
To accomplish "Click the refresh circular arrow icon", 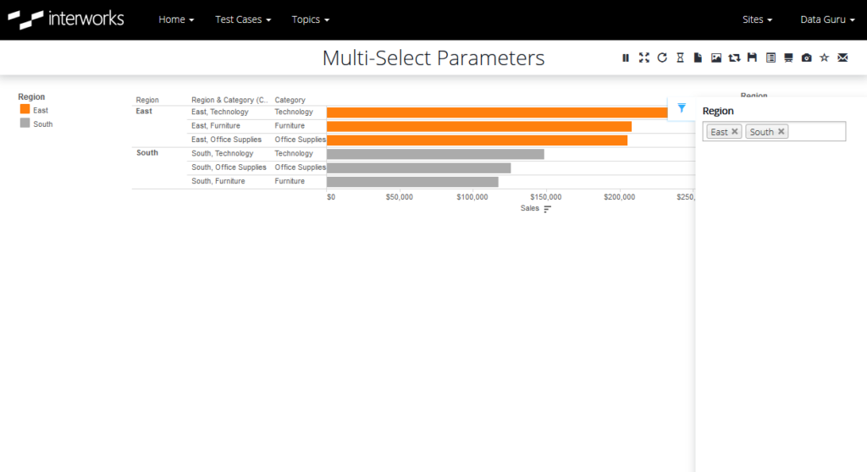I will coord(662,58).
